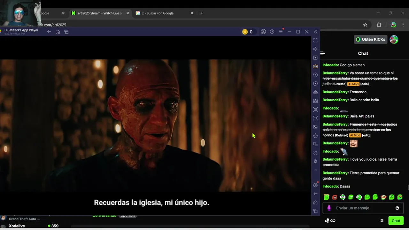Open the BlueStacks APK install icon

(x=315, y=101)
